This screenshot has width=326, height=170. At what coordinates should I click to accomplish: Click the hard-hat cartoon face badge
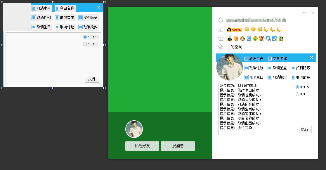[242, 39]
